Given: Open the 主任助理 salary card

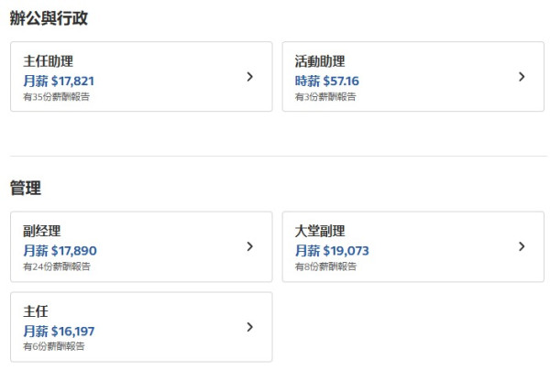Looking at the screenshot, I should click(x=141, y=77).
